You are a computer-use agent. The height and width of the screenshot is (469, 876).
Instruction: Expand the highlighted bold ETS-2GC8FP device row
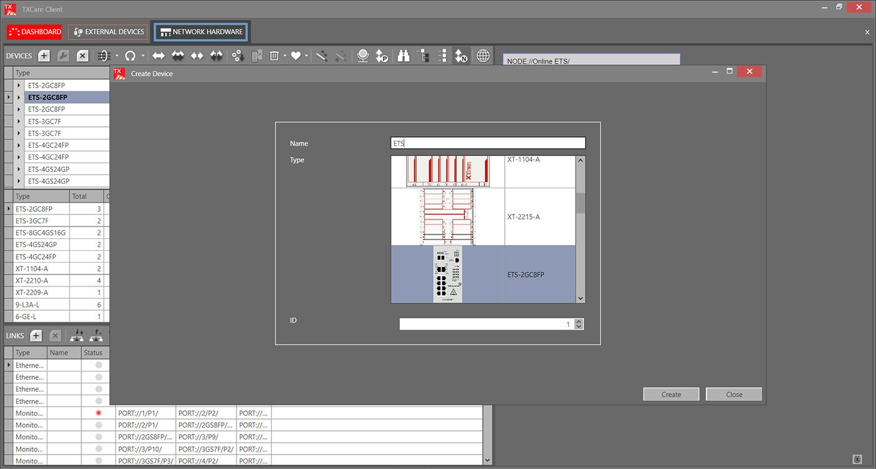coord(19,98)
